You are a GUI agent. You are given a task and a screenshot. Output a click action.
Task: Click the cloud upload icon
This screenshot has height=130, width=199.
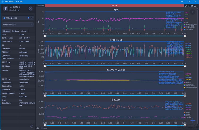click(x=195, y=6)
